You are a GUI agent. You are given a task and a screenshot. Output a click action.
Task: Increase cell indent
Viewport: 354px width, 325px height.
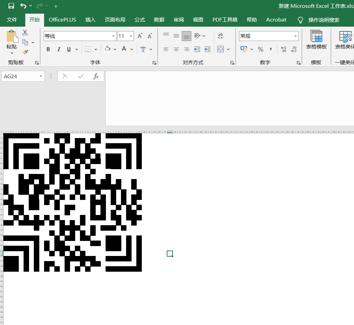point(207,49)
